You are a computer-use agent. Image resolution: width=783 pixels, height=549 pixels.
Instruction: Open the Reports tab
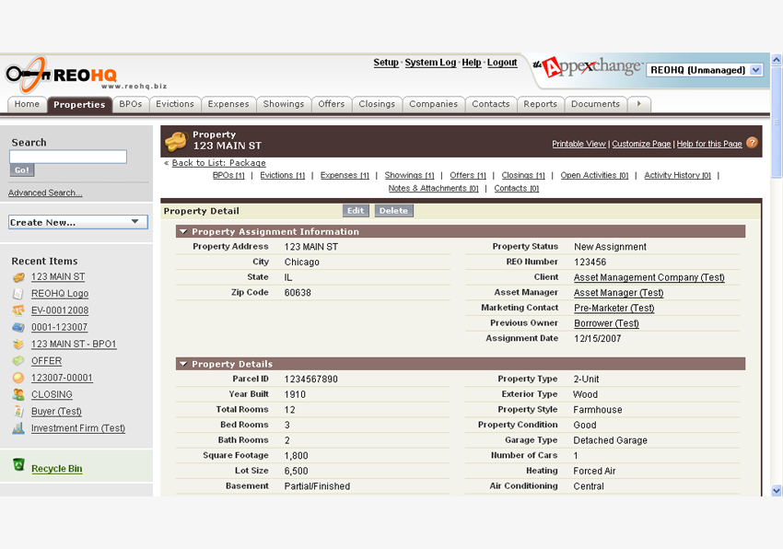[540, 104]
